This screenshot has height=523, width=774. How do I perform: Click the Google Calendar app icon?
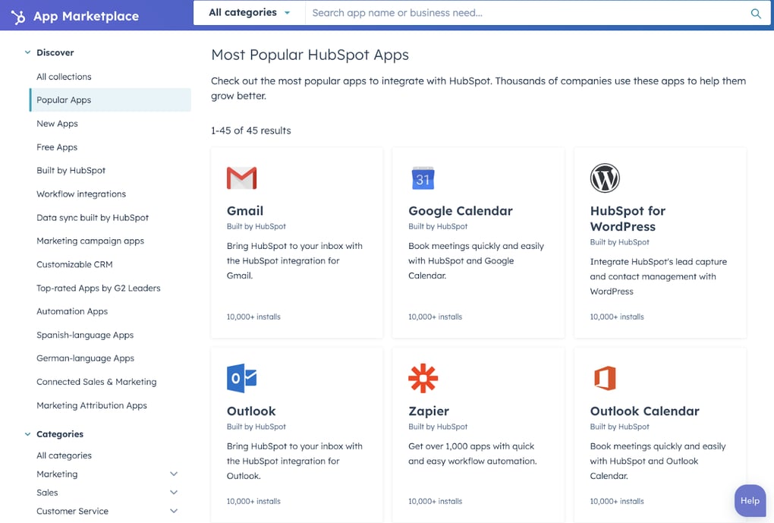[x=423, y=178]
